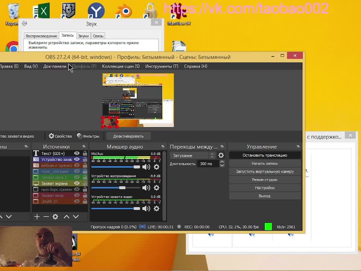
Task: Switch to Звуки tab in Звук window
Action: (83, 36)
